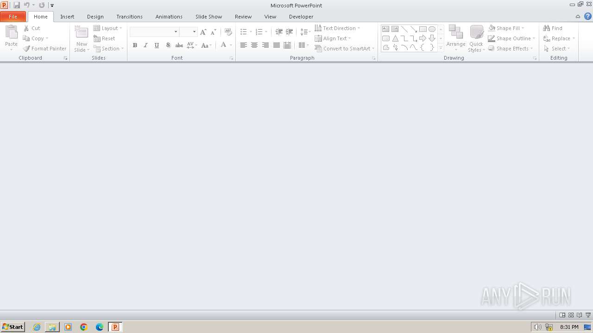The height and width of the screenshot is (333, 593).
Task: Select the Right Arrow shape
Action: pyautogui.click(x=423, y=38)
